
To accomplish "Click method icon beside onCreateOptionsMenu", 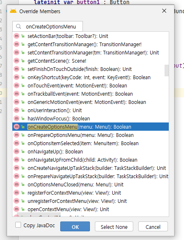I will coord(17,127).
